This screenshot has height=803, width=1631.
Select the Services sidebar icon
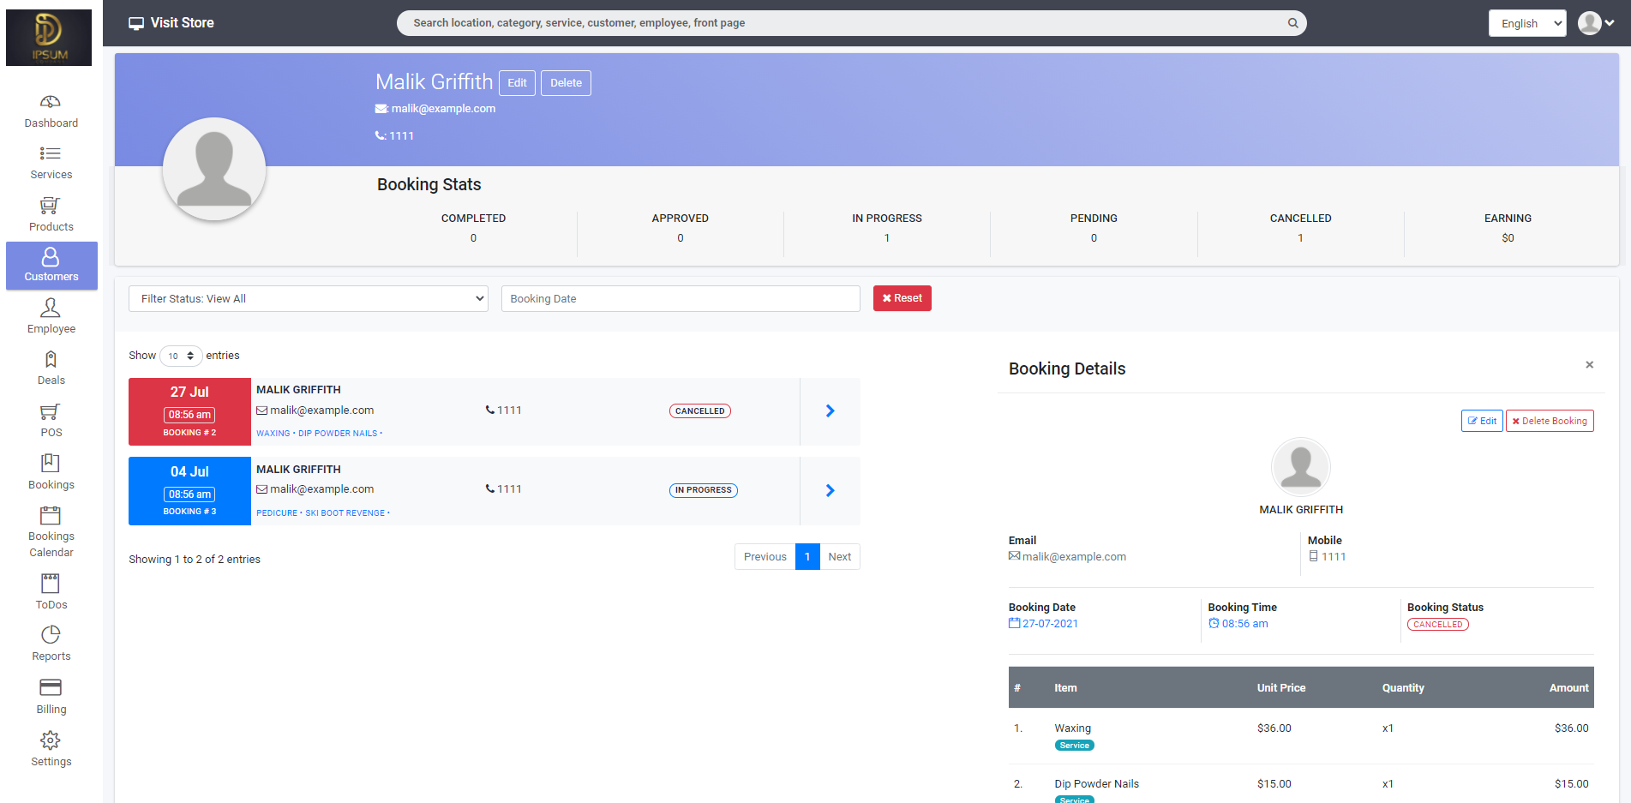pyautogui.click(x=51, y=163)
